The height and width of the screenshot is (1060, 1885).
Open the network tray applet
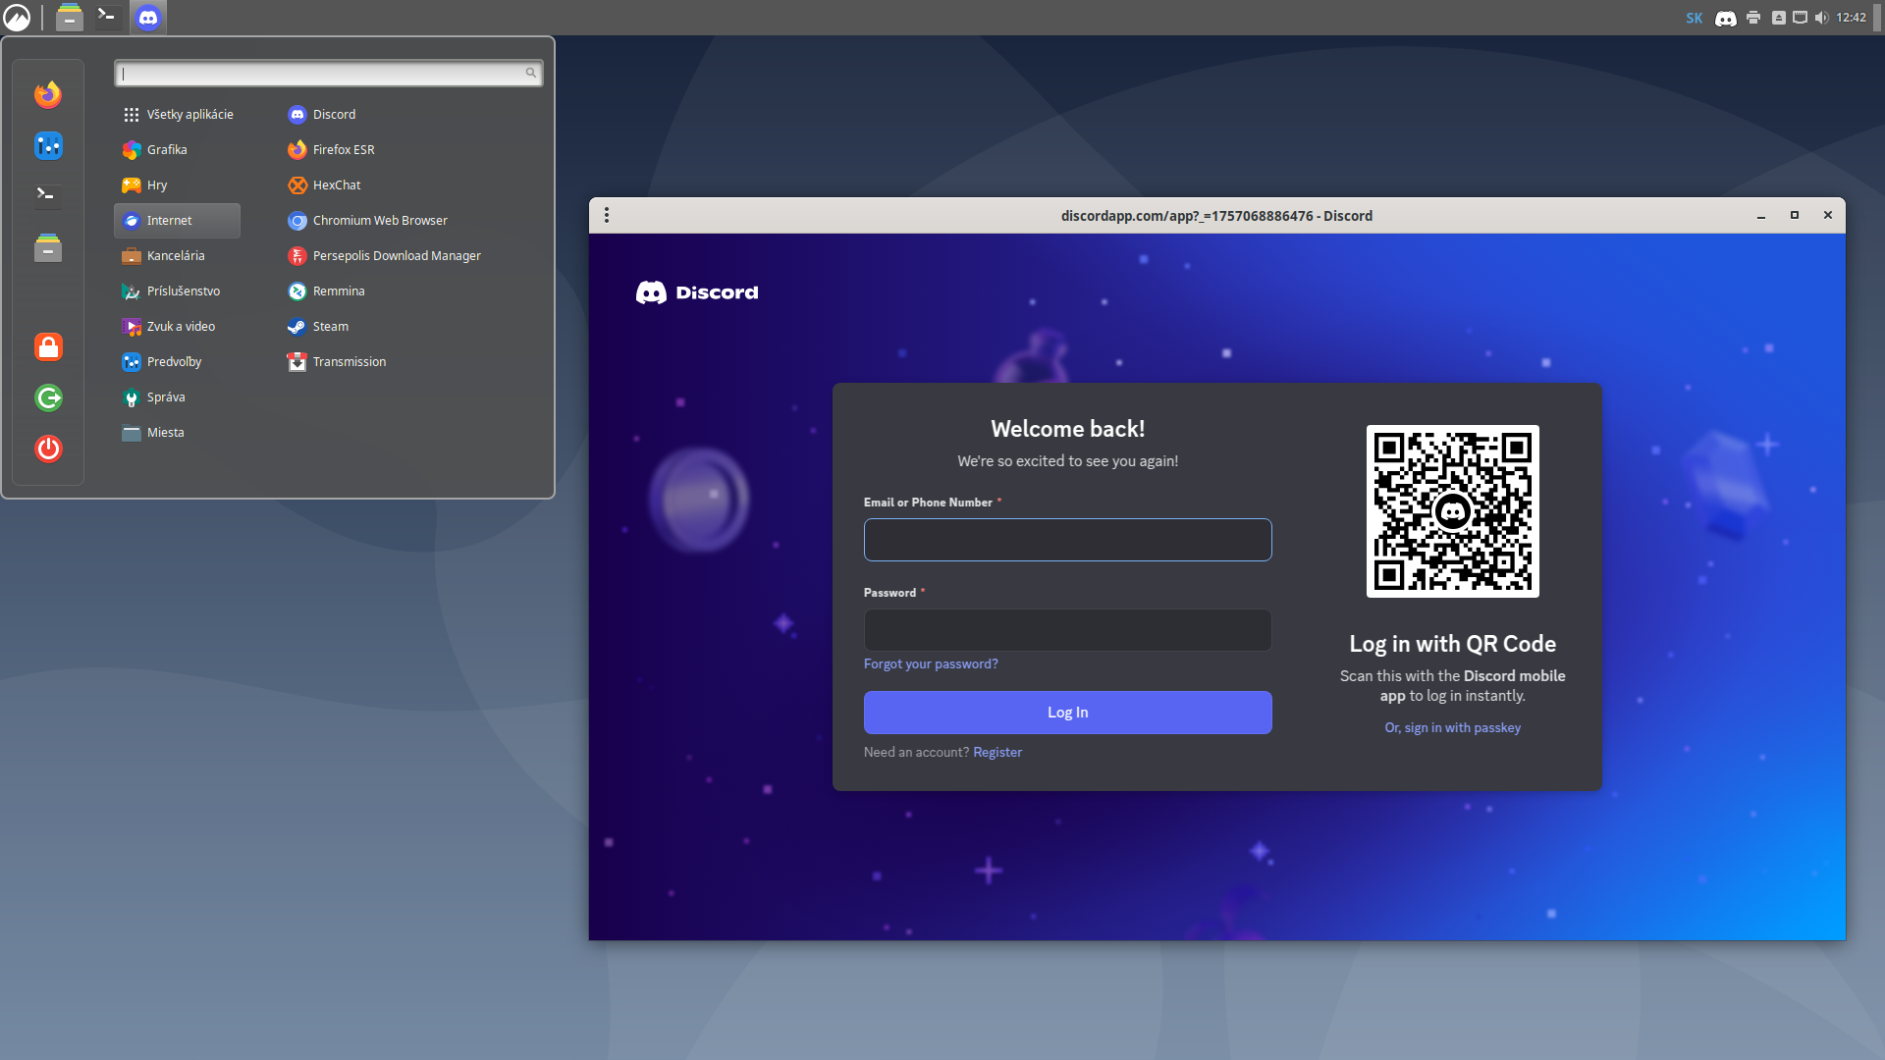coord(1800,18)
